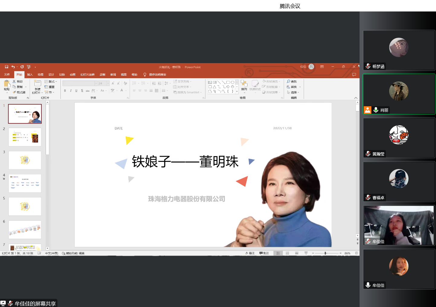Image resolution: width=436 pixels, height=307 pixels.
Task: Select participant 杨梦涵 tile in Tencent Meeting
Action: pyautogui.click(x=399, y=50)
